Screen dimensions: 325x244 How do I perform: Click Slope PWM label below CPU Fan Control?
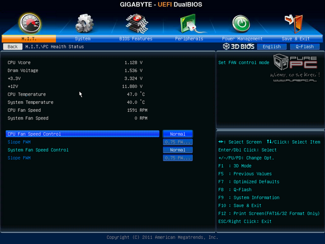tap(19, 142)
